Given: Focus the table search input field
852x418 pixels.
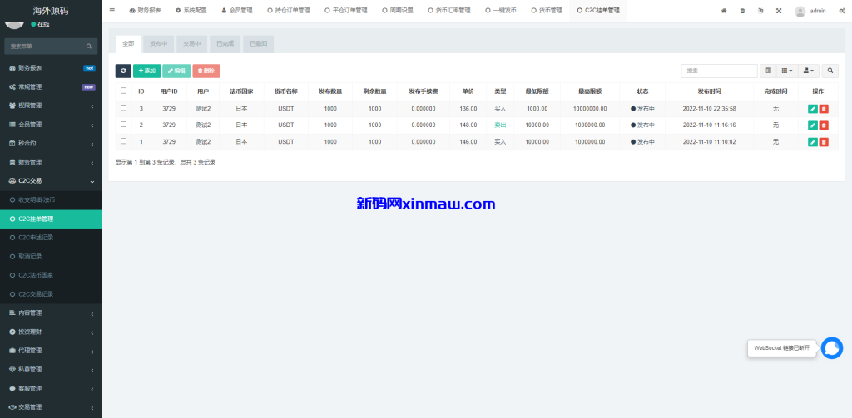Looking at the screenshot, I should click(x=719, y=71).
